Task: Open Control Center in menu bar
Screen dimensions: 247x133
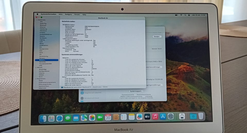Action: click(189, 15)
